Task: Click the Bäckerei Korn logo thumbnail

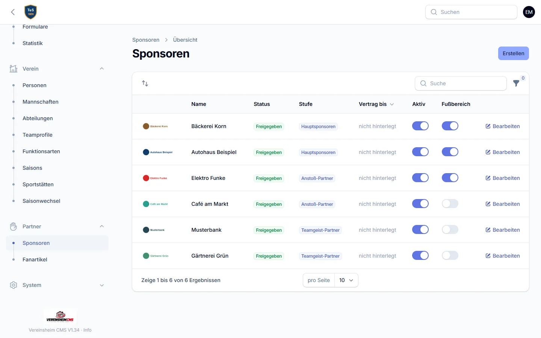Action: (x=156, y=126)
